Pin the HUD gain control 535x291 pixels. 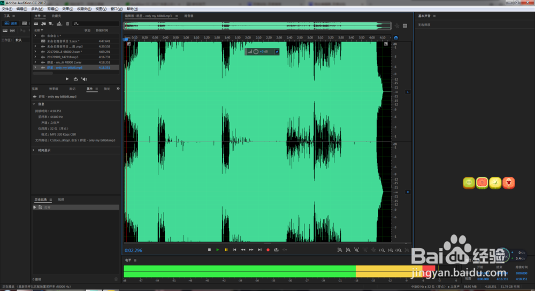tap(277, 52)
